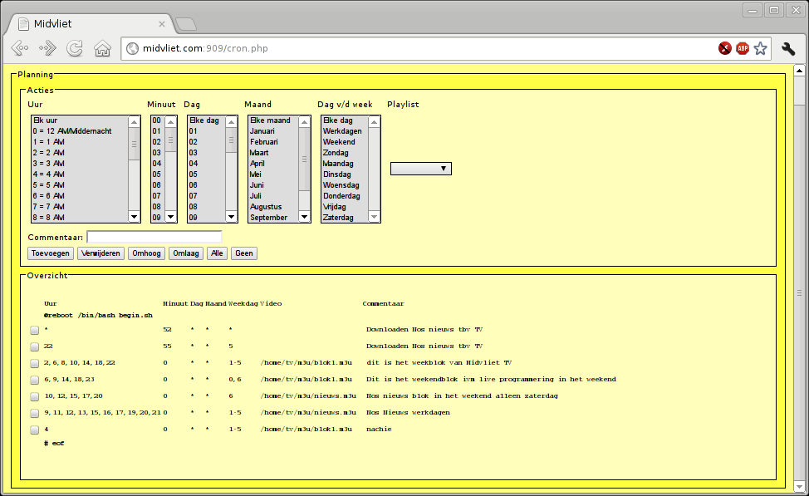809x496 pixels.
Task: Bookmark this page with the star icon
Action: pyautogui.click(x=760, y=48)
